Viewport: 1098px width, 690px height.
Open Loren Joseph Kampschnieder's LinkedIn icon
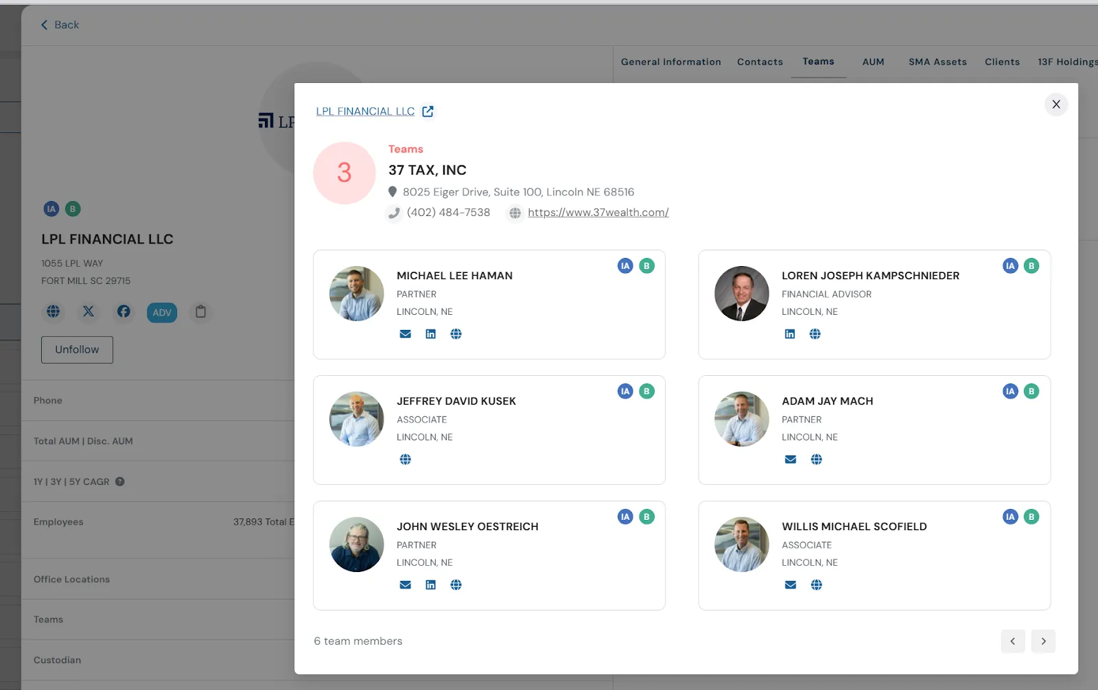[x=790, y=334]
